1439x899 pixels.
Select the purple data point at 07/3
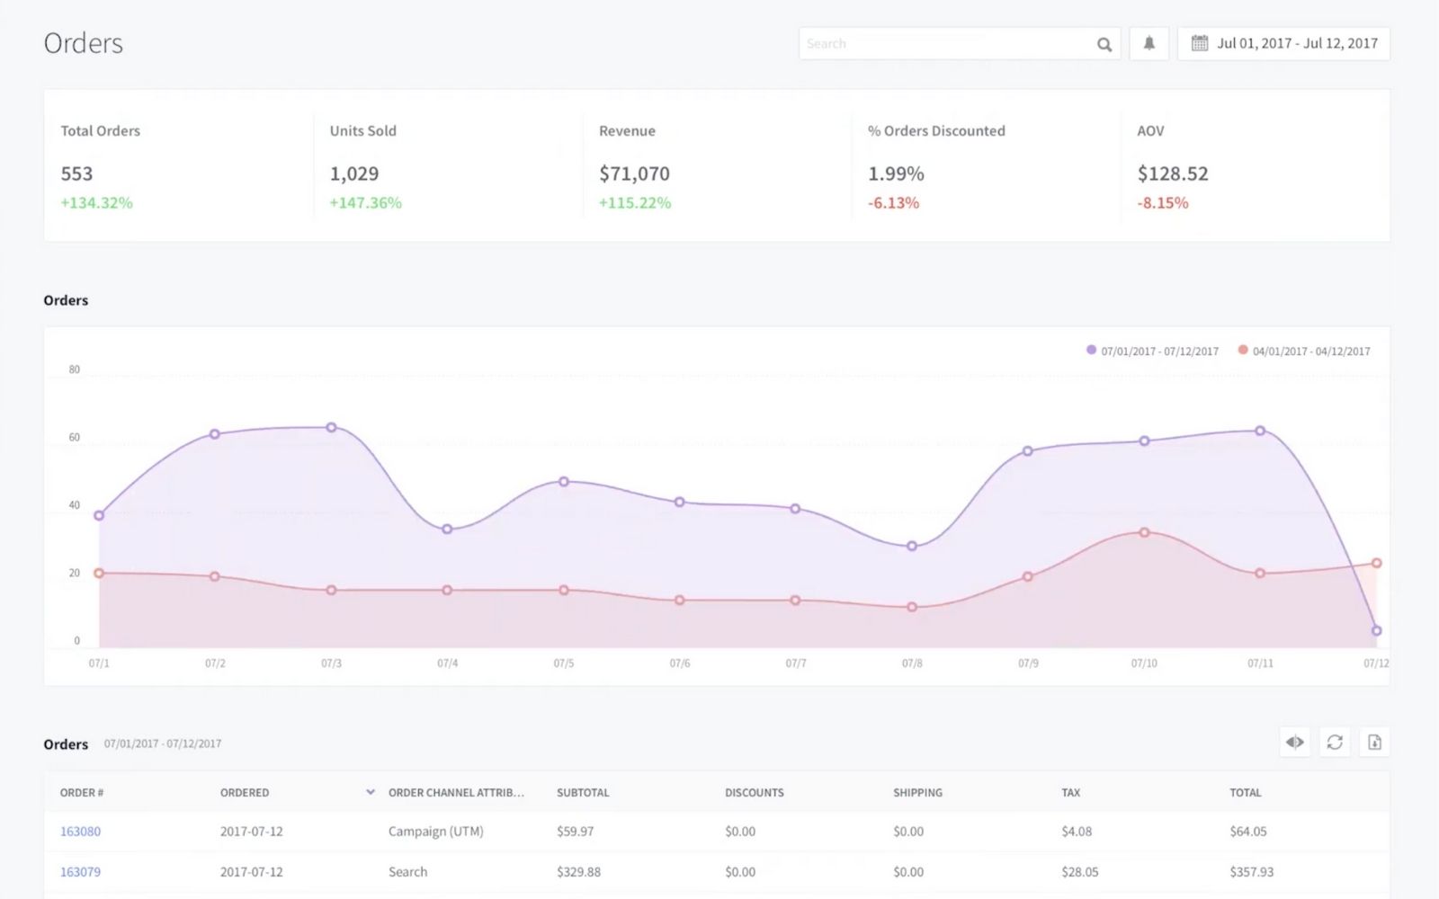(331, 428)
